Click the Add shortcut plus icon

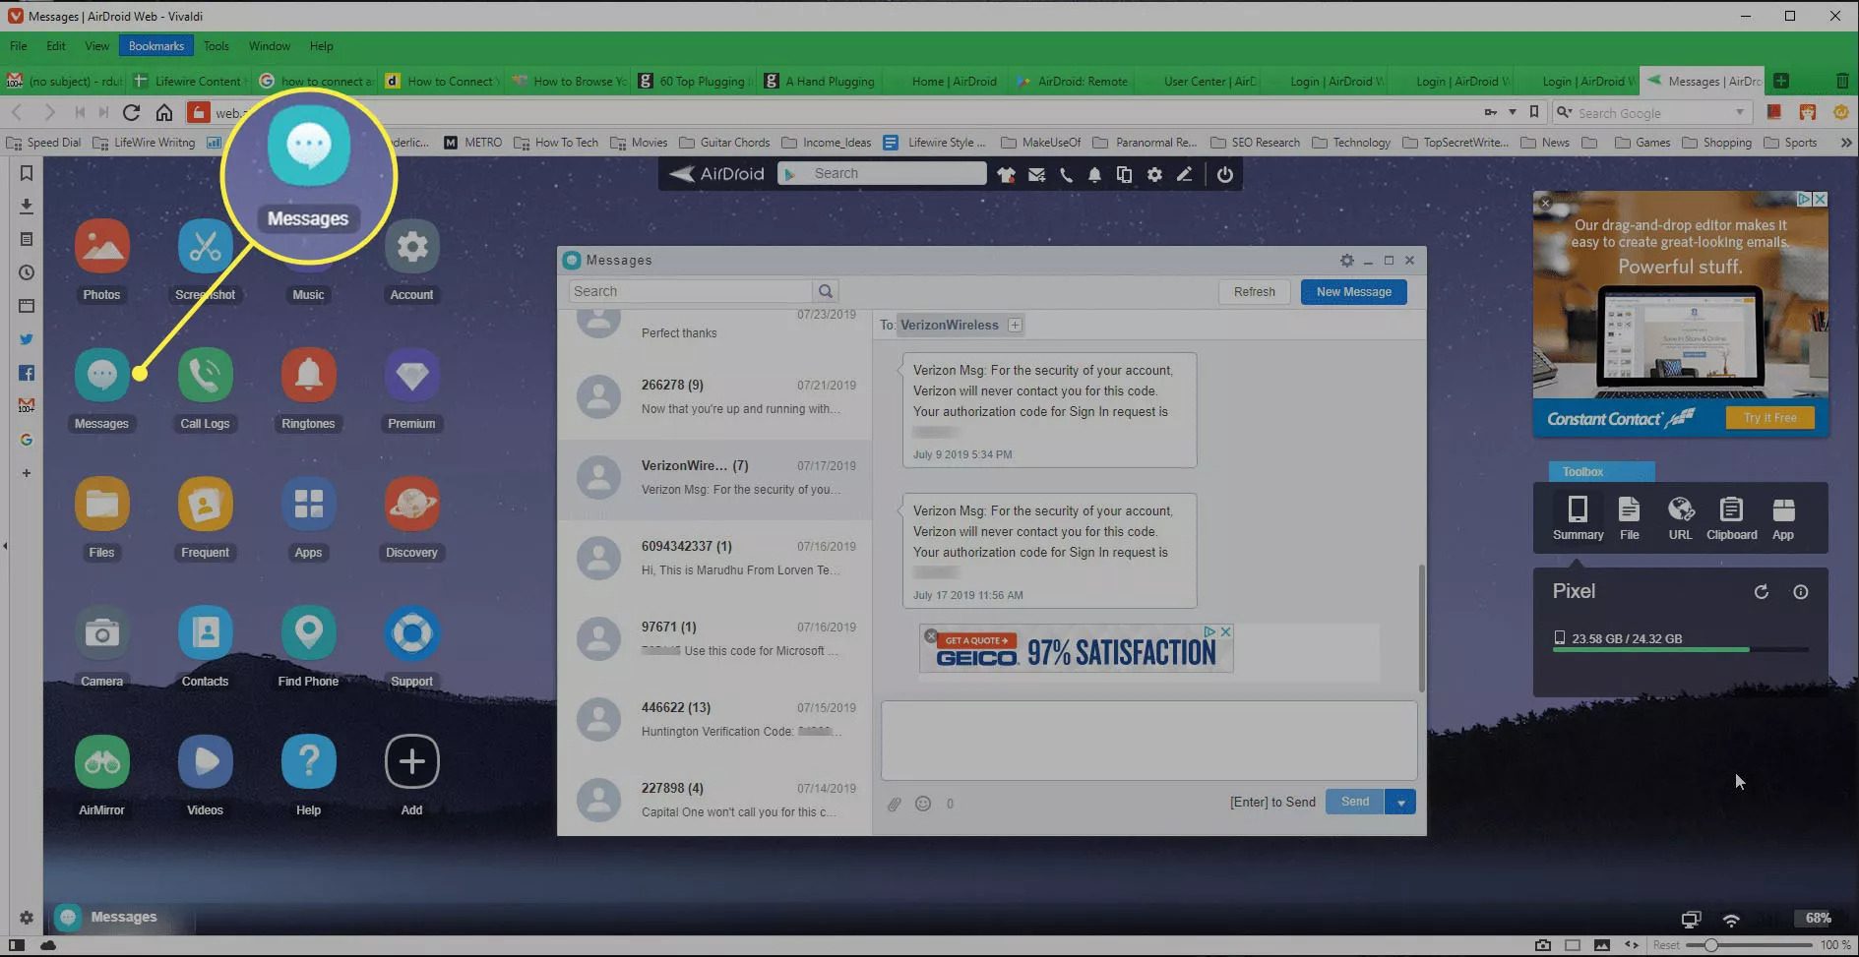[x=411, y=762]
